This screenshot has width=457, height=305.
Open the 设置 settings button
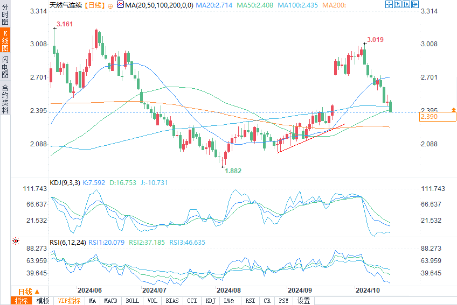pos(304,301)
